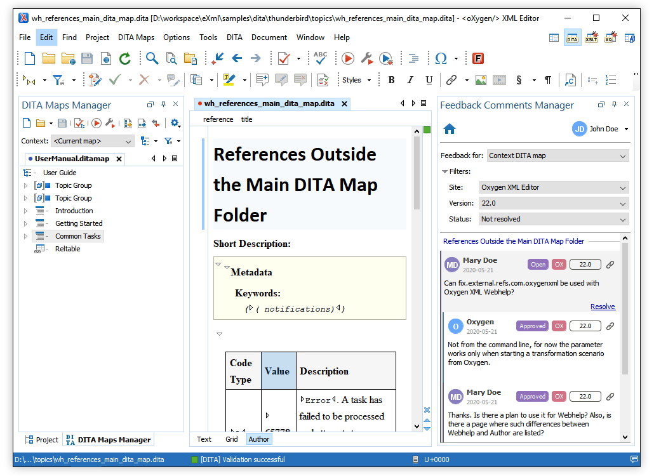The height and width of the screenshot is (476, 654).
Task: Open the Version 22.0 dropdown
Action: pyautogui.click(x=554, y=203)
